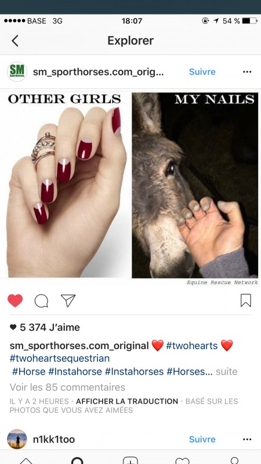Share post with paper plane icon
The image size is (261, 464).
pyautogui.click(x=68, y=300)
